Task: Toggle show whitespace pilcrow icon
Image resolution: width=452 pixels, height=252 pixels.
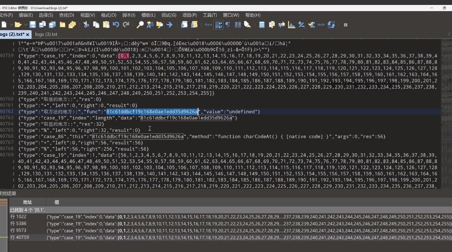Action: click(228, 25)
